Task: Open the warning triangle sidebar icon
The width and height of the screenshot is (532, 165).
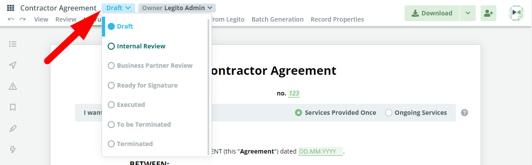Action: 13,86
